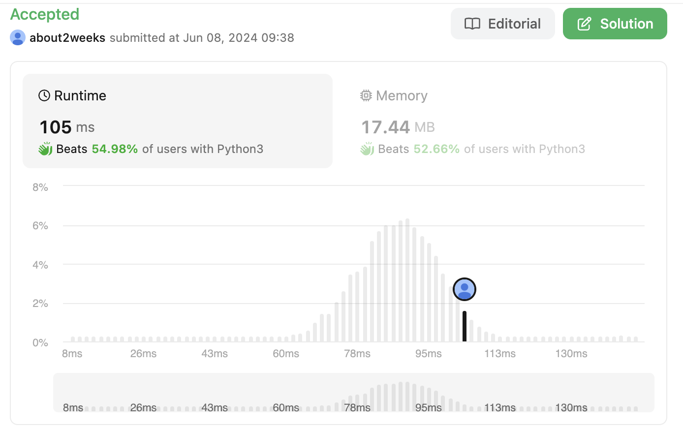
Task: Click the tallest bar in the runtime distribution
Action: point(407,280)
